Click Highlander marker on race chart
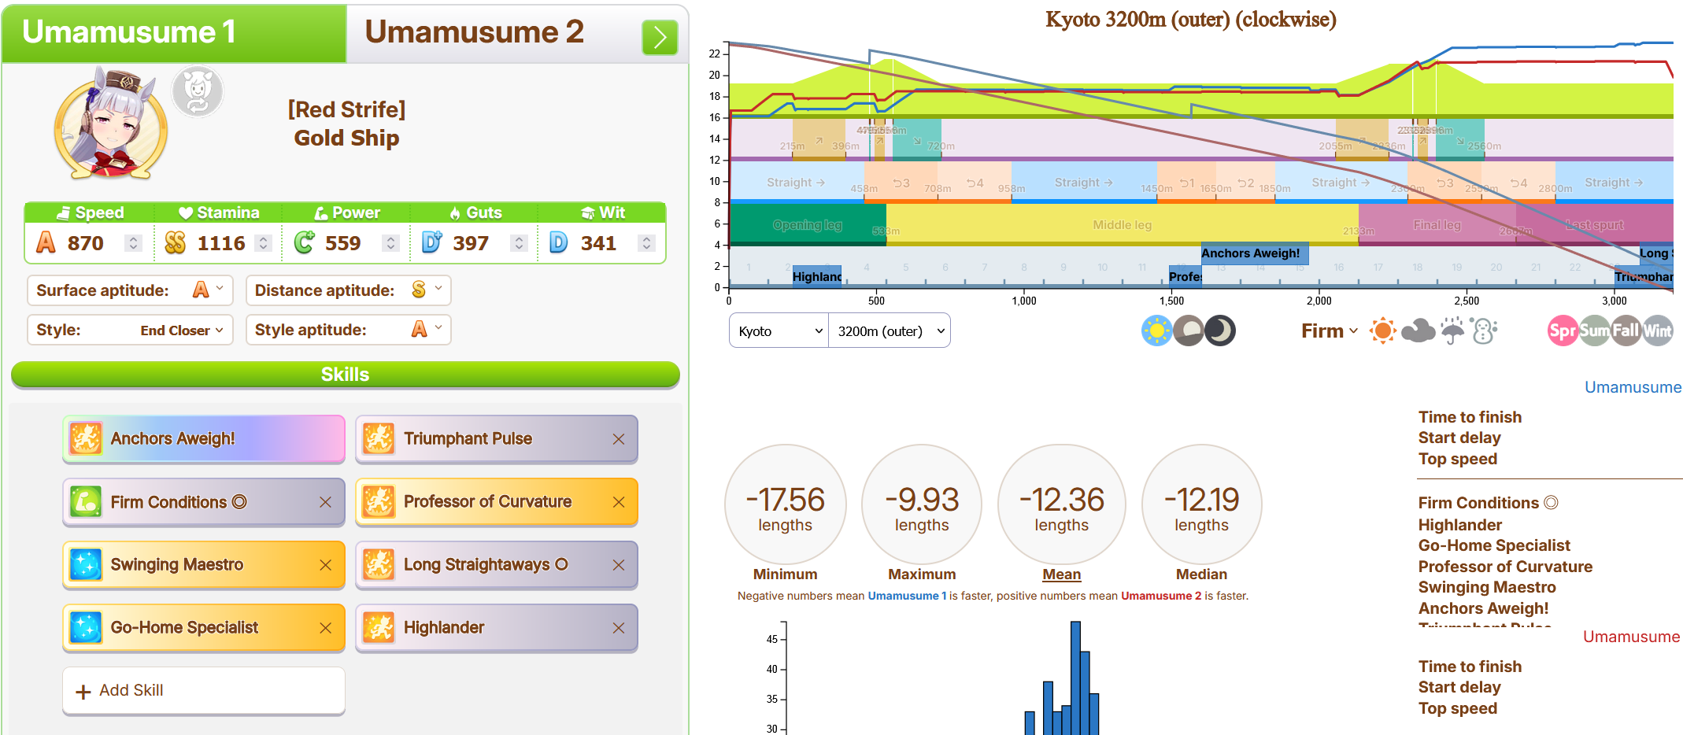Image resolution: width=1683 pixels, height=735 pixels. coord(817,276)
